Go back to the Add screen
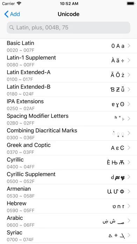The image size is (137, 244). [x=12, y=14]
